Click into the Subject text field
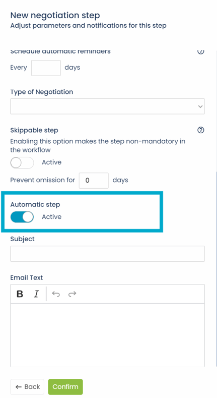Screen dimensions: 217x398 pyautogui.click(x=107, y=254)
